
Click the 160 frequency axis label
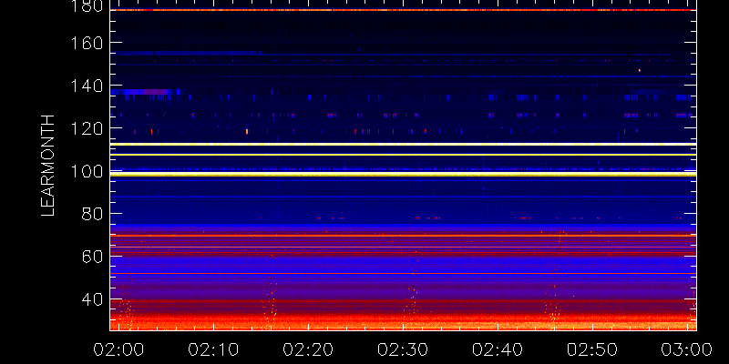(87, 44)
